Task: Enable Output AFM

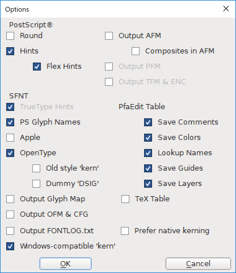Action: [109, 36]
